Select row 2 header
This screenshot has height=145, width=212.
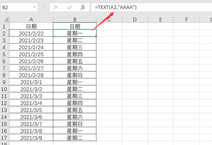(x=4, y=33)
